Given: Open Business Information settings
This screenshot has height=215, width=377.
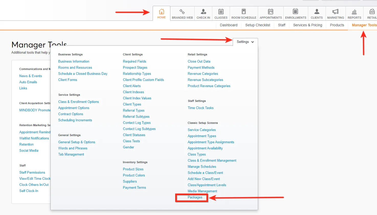Looking at the screenshot, I should pyautogui.click(x=74, y=62).
